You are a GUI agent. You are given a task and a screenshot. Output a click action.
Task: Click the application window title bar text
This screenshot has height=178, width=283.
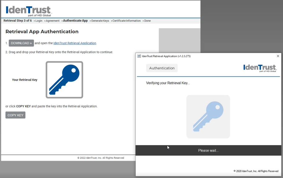[166, 56]
